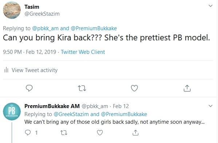218x143 pixels.
Task: Click View Tweet activity link
Action: tap(35, 70)
